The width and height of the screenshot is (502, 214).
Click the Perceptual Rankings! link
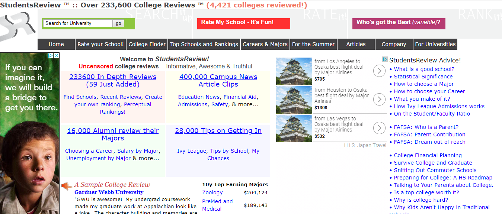126,108
